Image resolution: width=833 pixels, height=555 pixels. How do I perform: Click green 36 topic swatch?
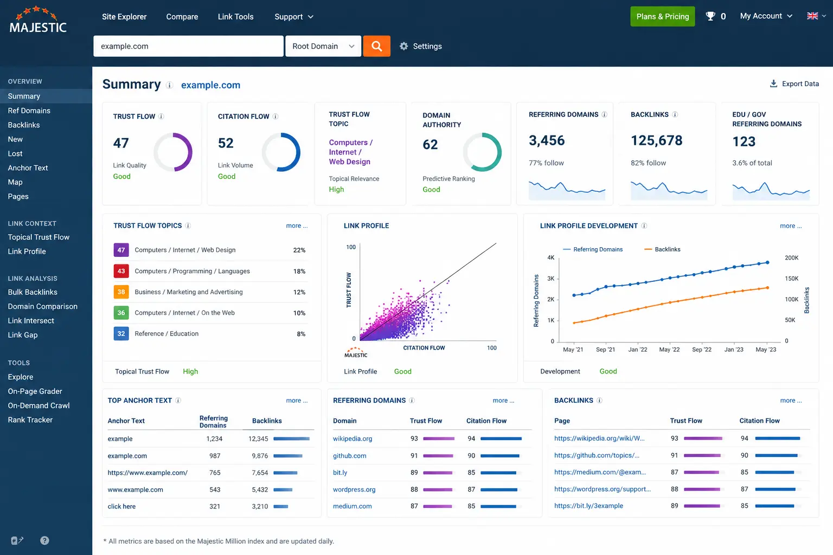point(121,313)
